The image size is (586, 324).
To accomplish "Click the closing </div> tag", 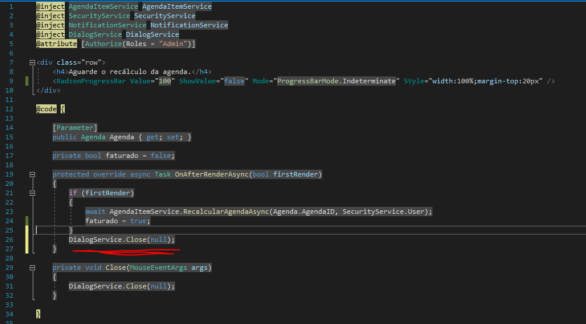I will click(x=48, y=90).
